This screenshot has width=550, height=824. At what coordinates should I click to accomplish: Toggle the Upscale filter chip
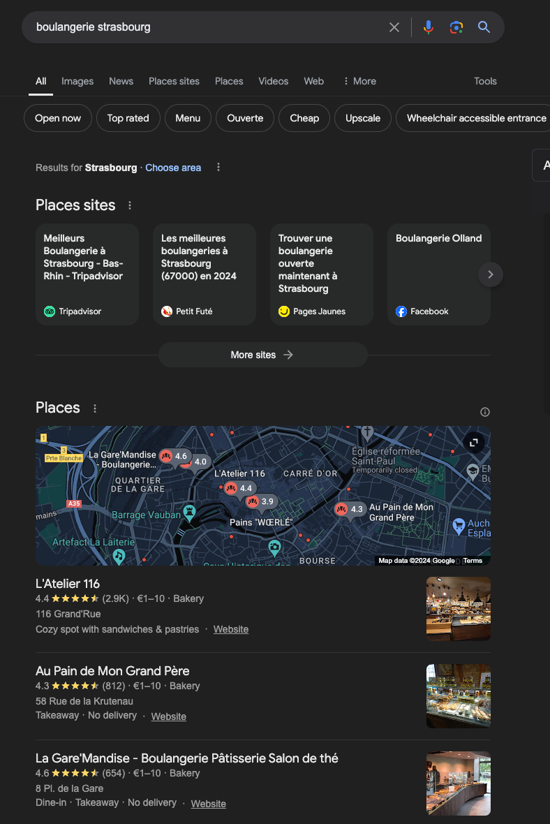[362, 118]
